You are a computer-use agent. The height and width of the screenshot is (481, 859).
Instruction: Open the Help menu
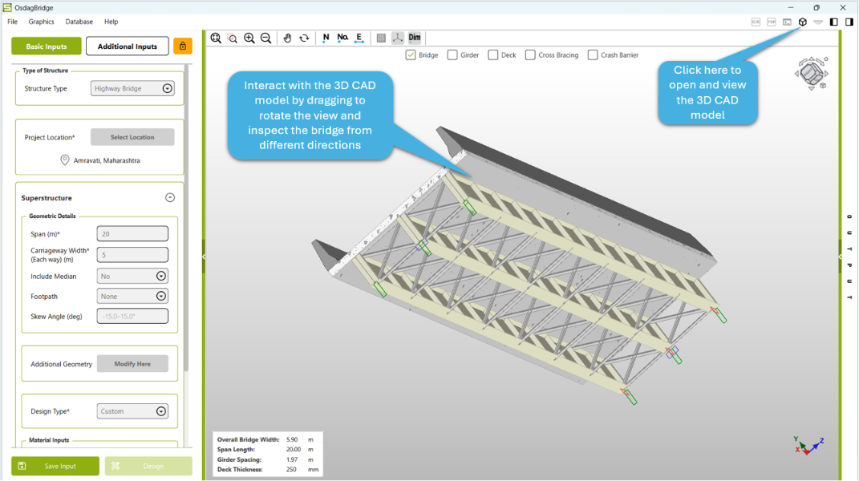111,22
